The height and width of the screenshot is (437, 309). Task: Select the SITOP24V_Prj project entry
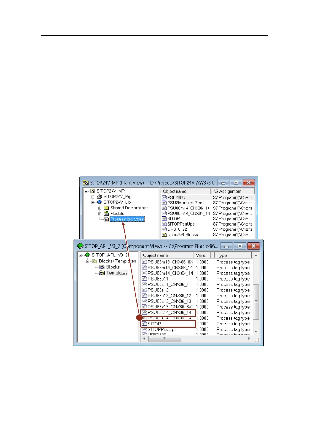coord(117,197)
